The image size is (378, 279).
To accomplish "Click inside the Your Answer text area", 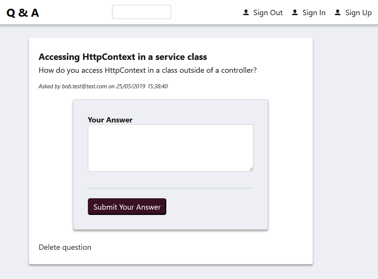I will [170, 148].
